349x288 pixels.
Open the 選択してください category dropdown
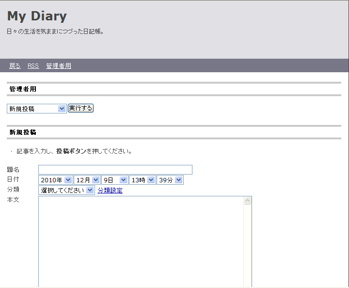pyautogui.click(x=66, y=191)
